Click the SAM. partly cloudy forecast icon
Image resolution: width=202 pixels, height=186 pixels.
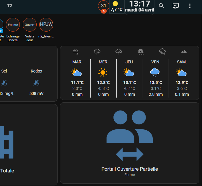[x=181, y=73]
